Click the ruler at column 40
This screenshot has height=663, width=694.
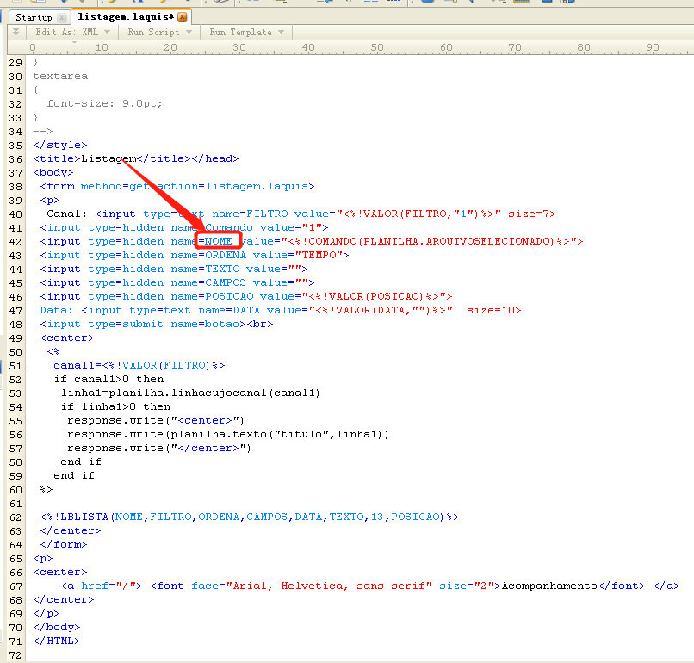tap(307, 47)
